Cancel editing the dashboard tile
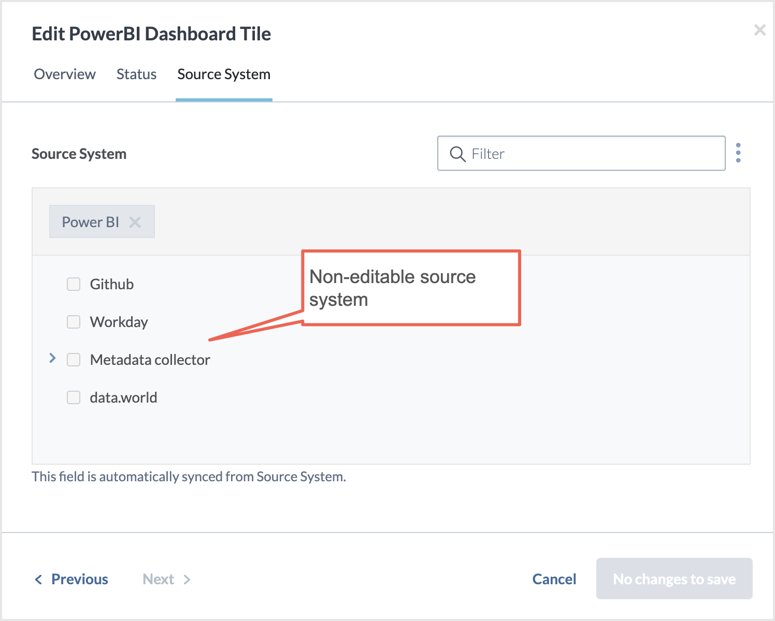Screen dimensions: 775x621 [x=554, y=579]
